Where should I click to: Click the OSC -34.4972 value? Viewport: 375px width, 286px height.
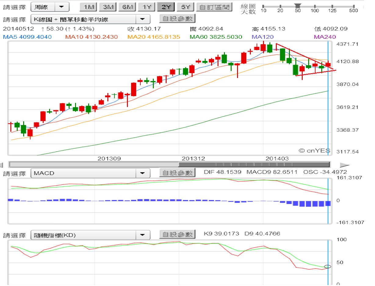click(325, 172)
